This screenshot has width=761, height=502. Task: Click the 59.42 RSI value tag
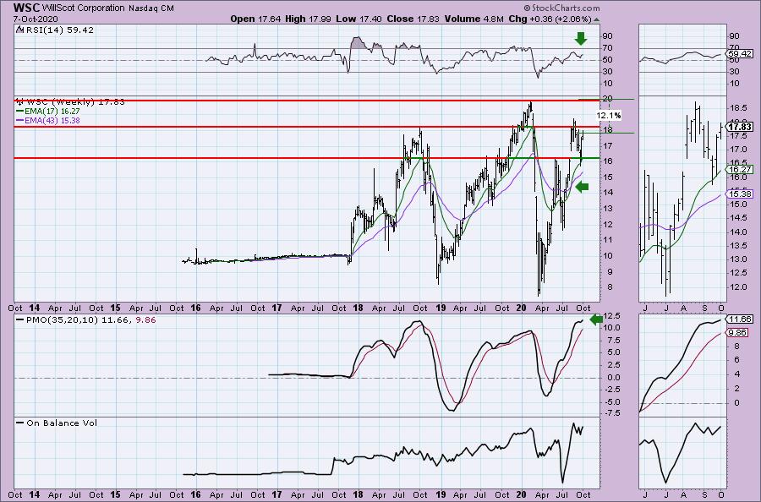pos(740,54)
